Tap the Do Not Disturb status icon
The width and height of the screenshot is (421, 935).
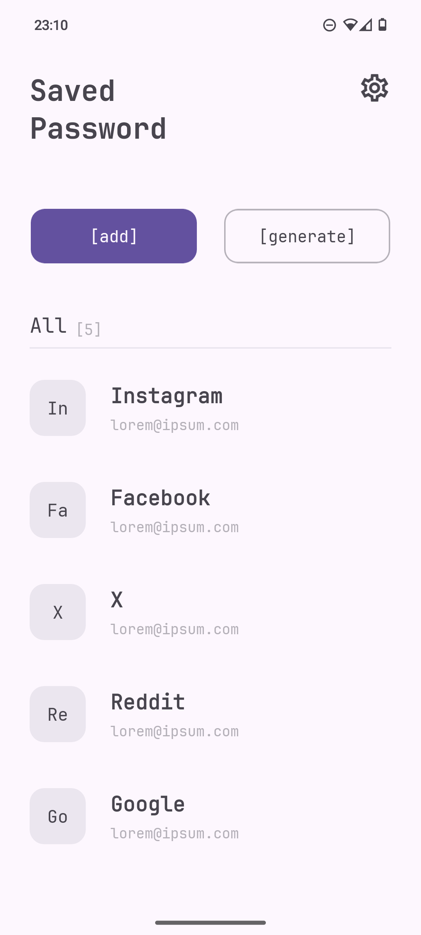point(329,25)
